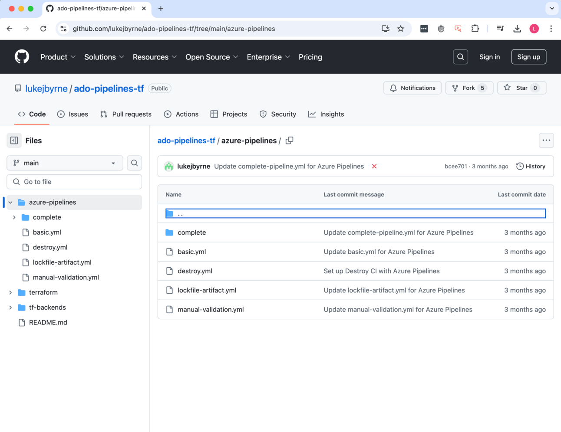
Task: Open the lukejbyrne avatar next to commit
Action: 169,167
